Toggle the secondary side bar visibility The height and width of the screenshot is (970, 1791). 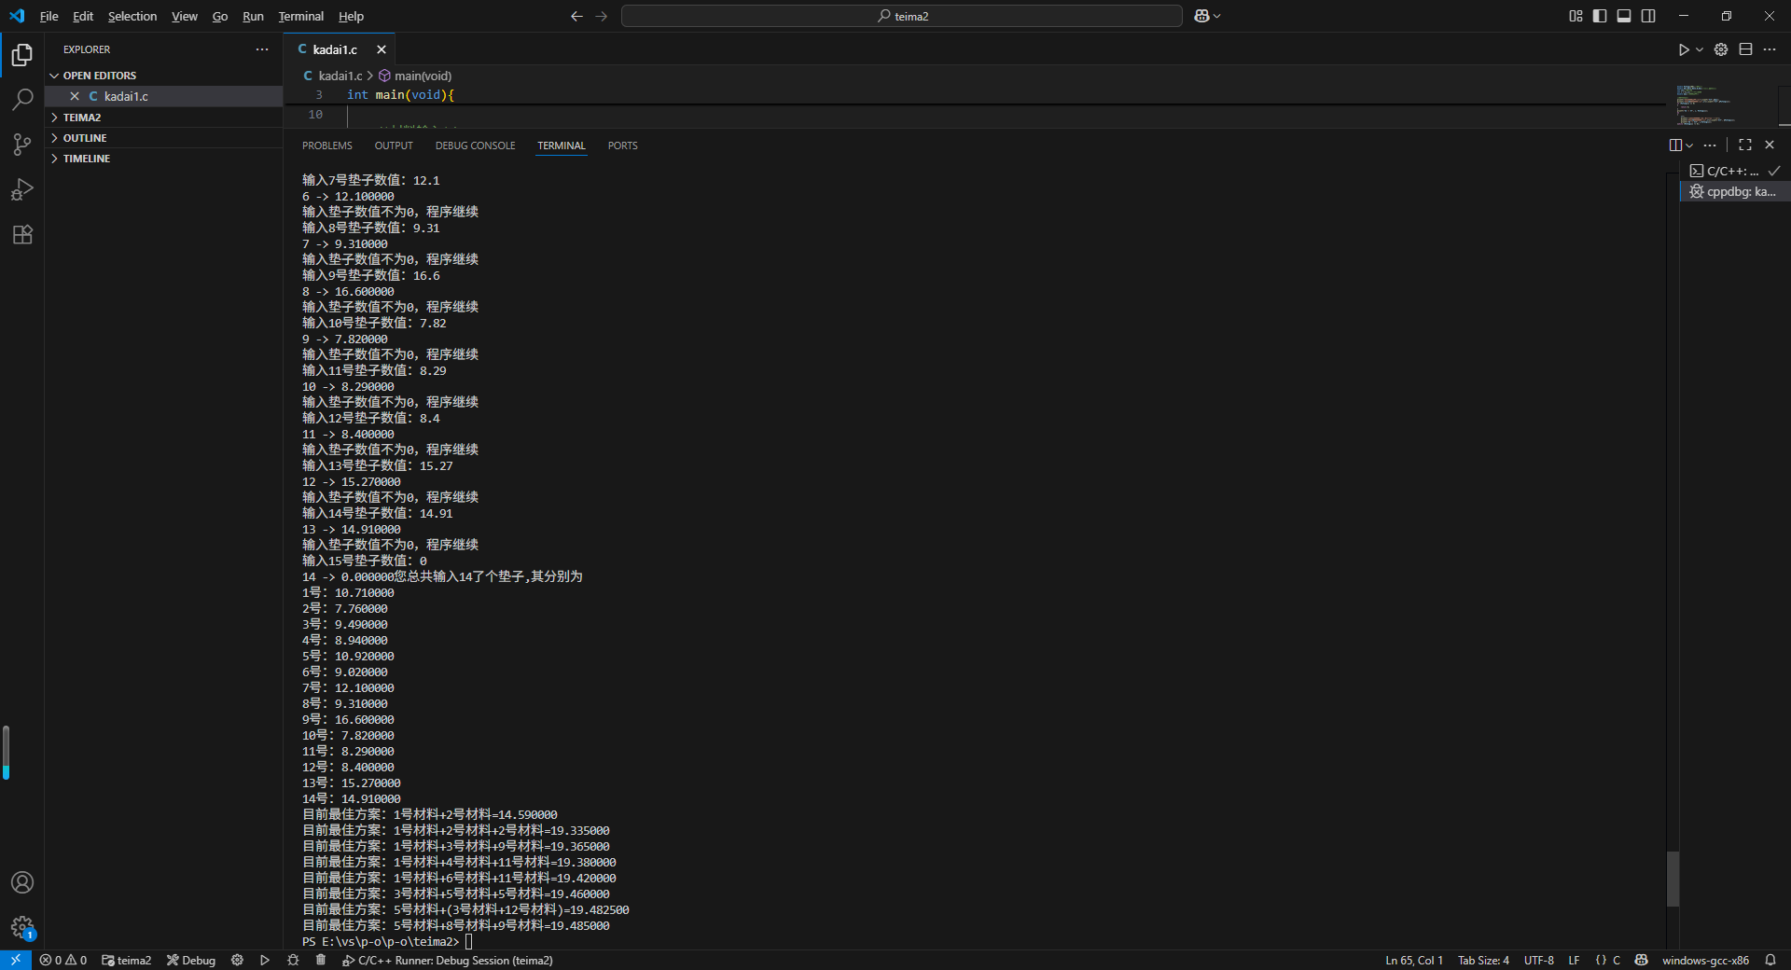tap(1648, 16)
